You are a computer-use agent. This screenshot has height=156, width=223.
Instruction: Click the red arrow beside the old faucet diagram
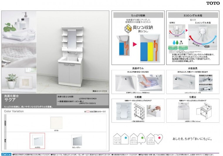[x=187, y=30]
